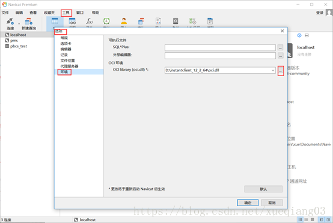Image resolution: width=333 pixels, height=223 pixels.
Task: Select the Event clock toolbar icon
Action: point(106,21)
